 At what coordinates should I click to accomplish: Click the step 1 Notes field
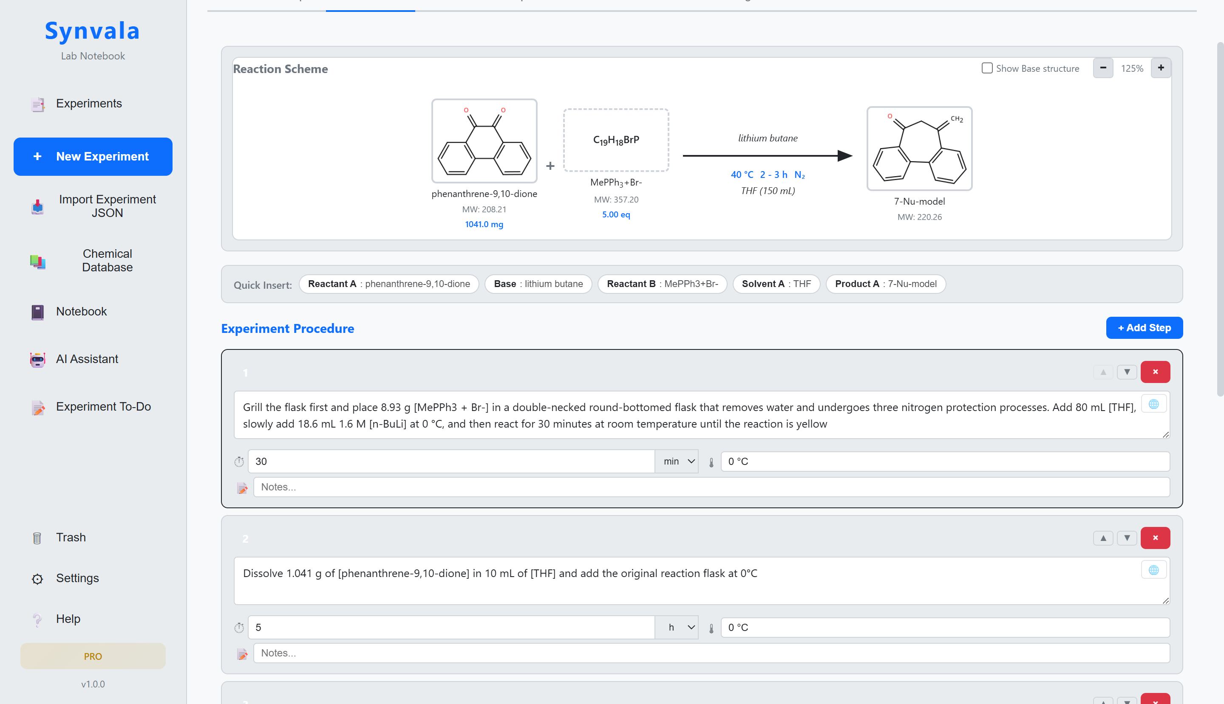711,487
